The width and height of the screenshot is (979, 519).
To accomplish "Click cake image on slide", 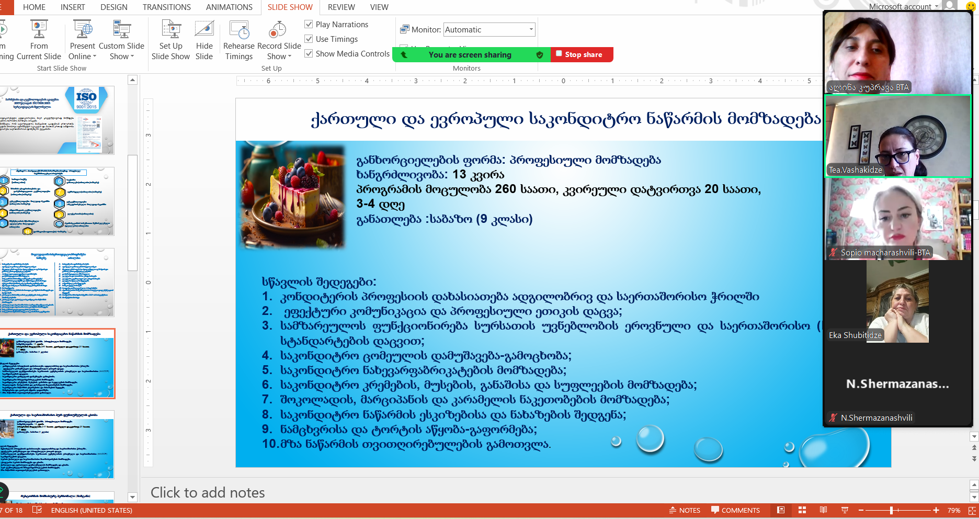I will pyautogui.click(x=292, y=196).
